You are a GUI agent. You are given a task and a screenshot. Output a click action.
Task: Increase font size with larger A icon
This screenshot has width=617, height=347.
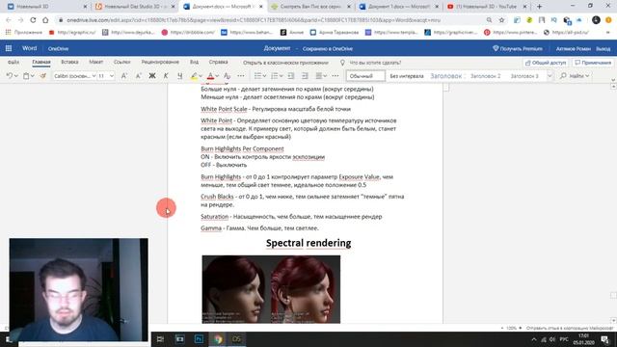coord(124,76)
